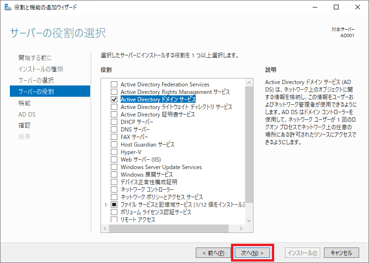369x263 pixels.
Task: Check Web サーバー (IIS) checkbox
Action: [x=114, y=160]
